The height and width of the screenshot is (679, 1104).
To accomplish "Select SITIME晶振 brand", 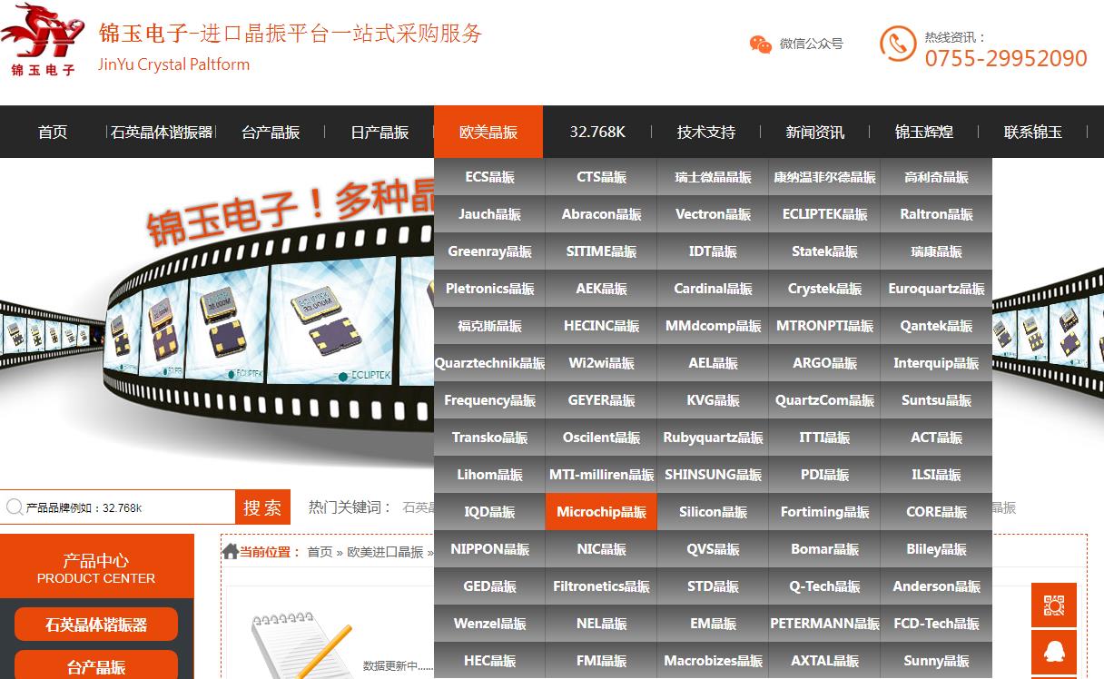I will [601, 251].
